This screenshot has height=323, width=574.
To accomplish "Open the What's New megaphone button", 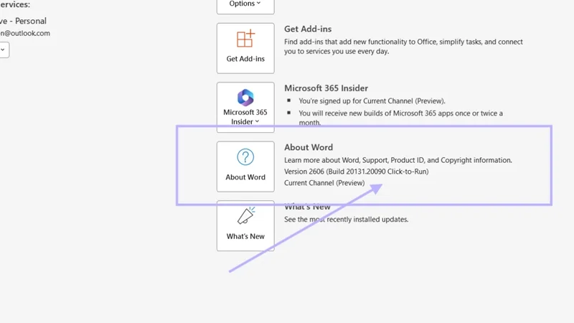I will pyautogui.click(x=245, y=225).
